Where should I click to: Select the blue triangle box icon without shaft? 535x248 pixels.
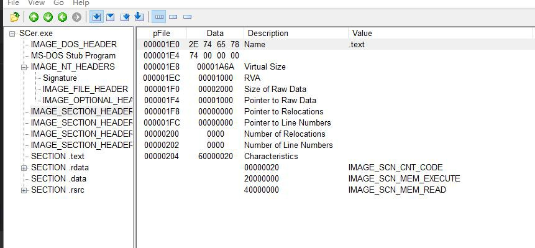pyautogui.click(x=110, y=17)
